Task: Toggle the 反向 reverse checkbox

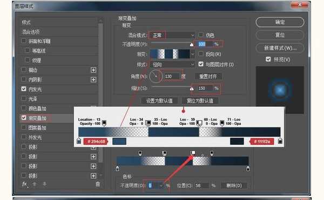Action: point(201,54)
